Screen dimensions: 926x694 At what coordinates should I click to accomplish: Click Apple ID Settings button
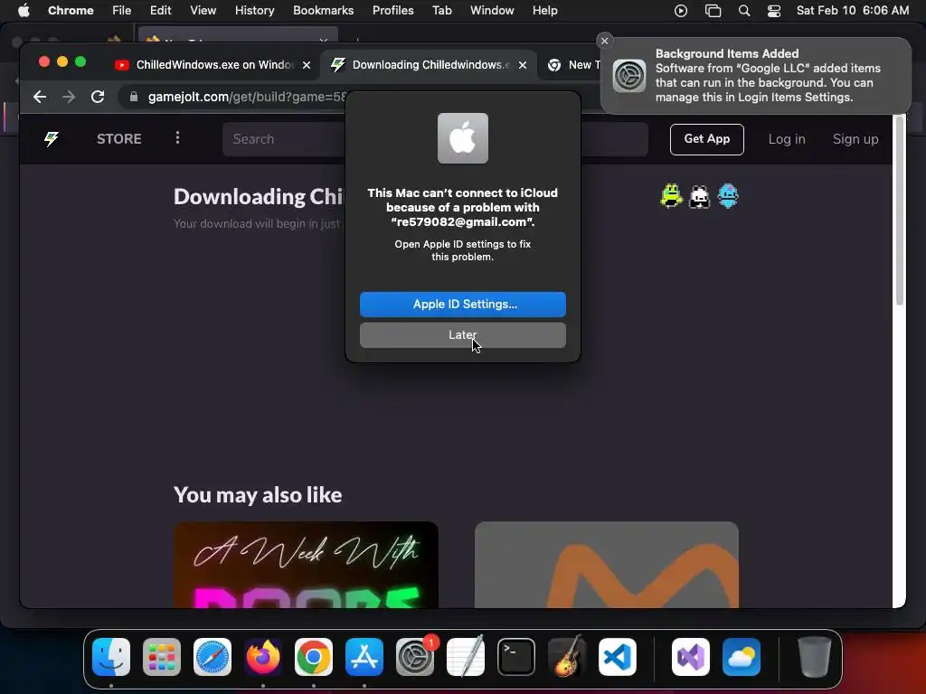point(463,305)
